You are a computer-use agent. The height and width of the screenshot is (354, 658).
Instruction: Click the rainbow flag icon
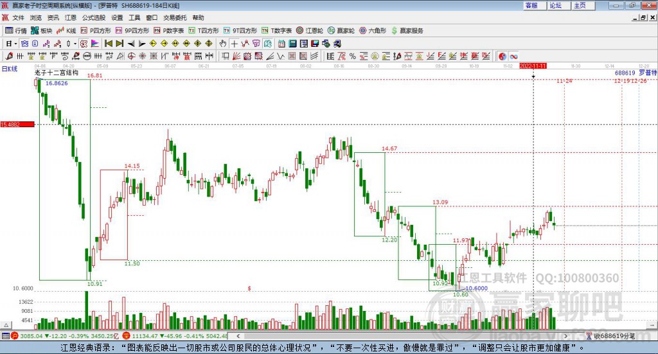point(95,44)
